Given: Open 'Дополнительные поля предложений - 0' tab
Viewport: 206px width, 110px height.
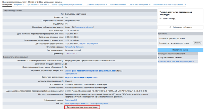Looking at the screenshot, I should tap(169, 5).
